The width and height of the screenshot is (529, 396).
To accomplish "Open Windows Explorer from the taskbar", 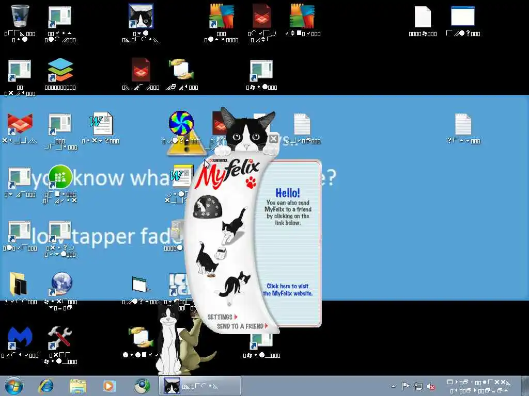I will tap(77, 386).
